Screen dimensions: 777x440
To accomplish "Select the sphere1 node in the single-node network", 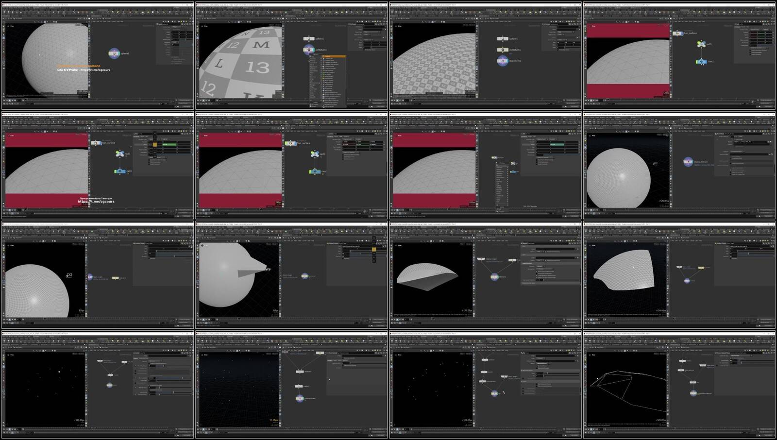I will (x=114, y=53).
